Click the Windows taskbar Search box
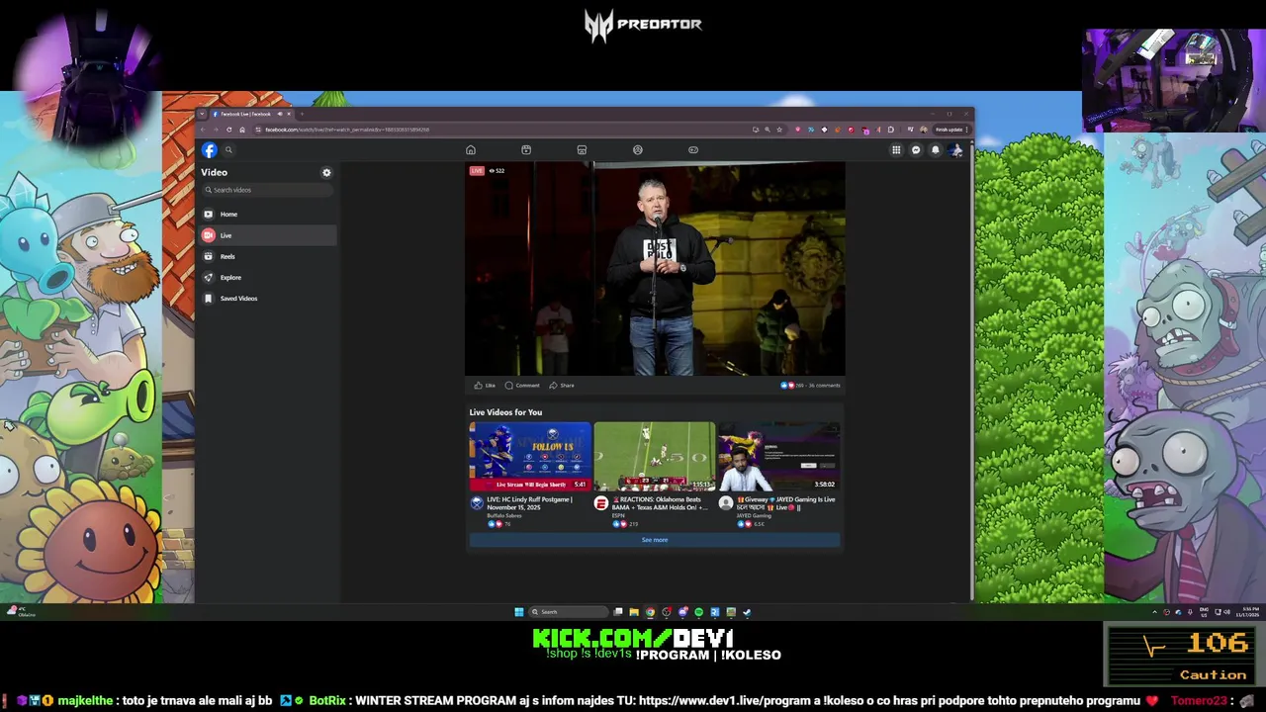Screen dimensions: 1266x712 tap(568, 612)
